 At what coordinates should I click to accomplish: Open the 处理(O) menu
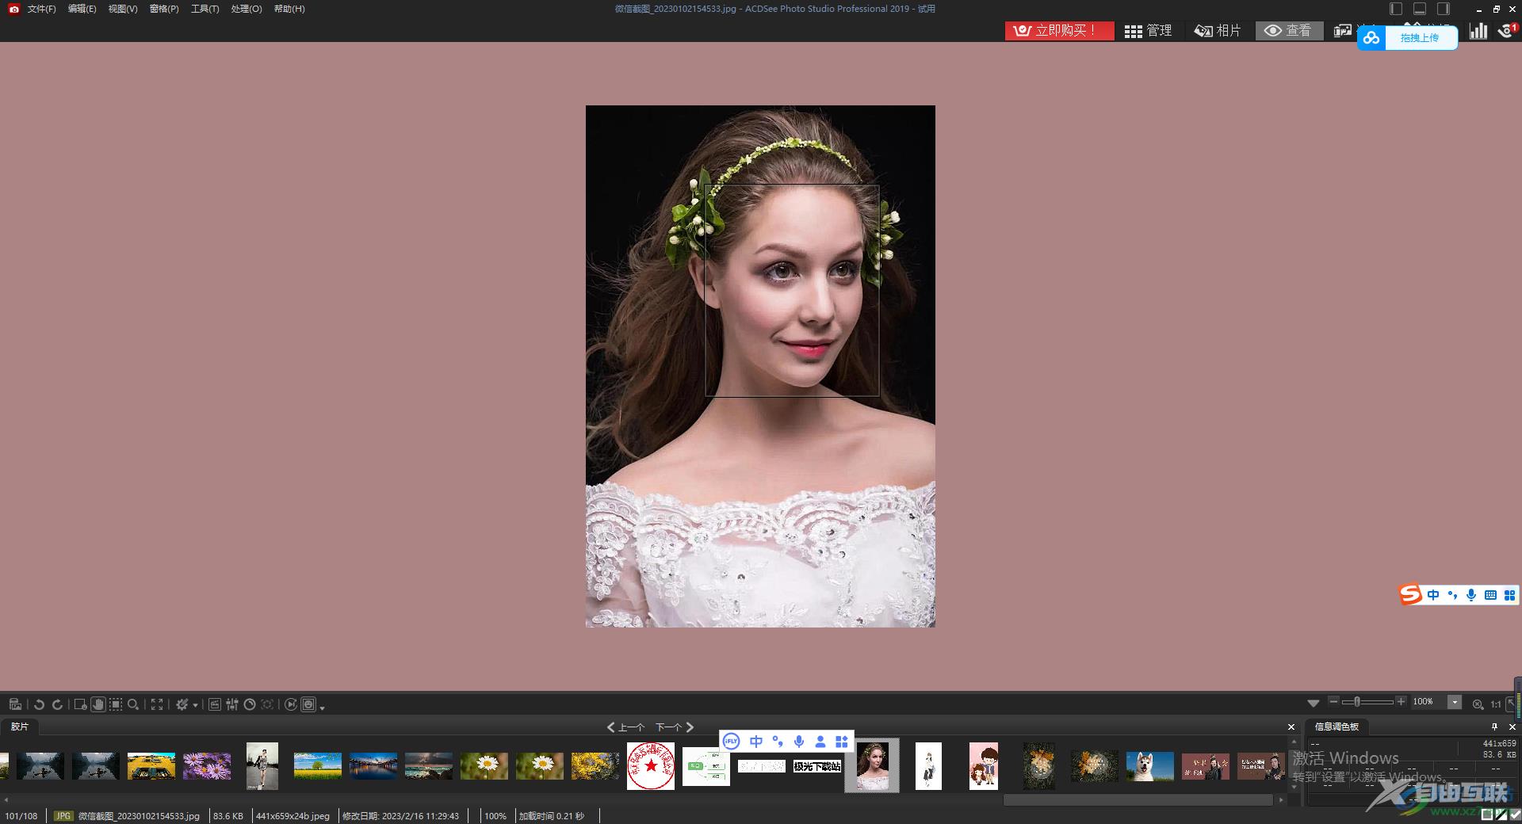click(x=247, y=9)
